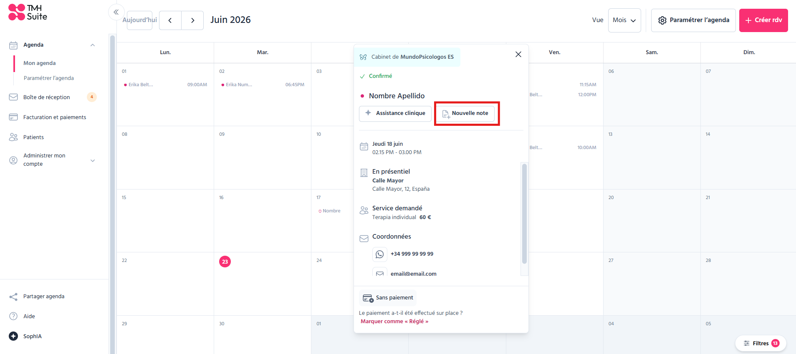Click the Créer rdv button
Viewport: 796px width, 354px height.
coord(763,20)
